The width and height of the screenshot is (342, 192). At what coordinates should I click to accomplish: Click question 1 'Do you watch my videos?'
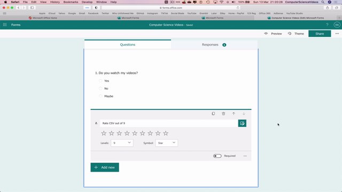118,73
